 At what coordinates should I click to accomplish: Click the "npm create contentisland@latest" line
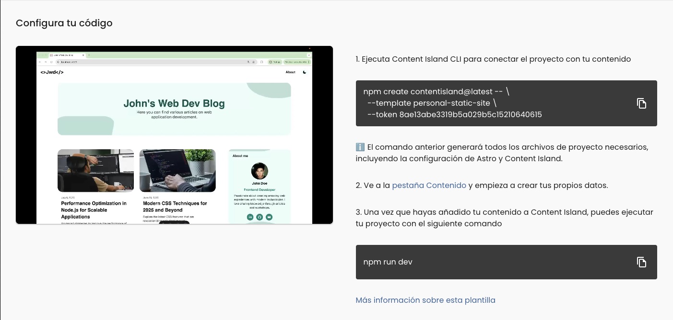tap(437, 92)
